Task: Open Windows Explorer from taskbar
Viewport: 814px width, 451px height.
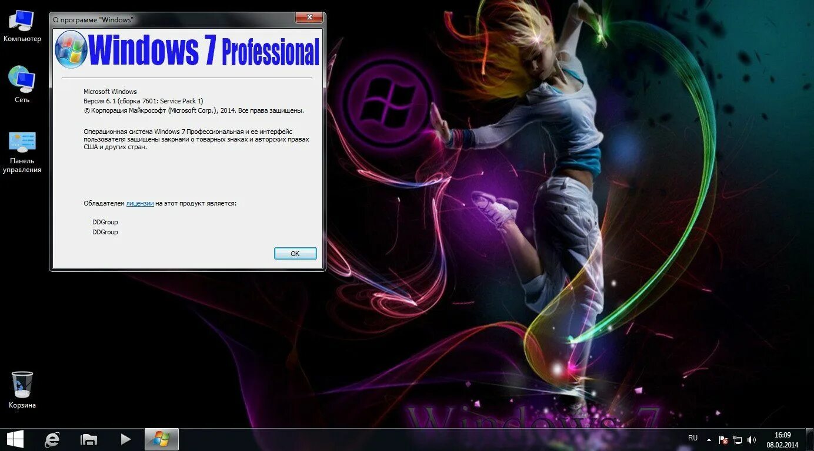Action: [x=89, y=439]
